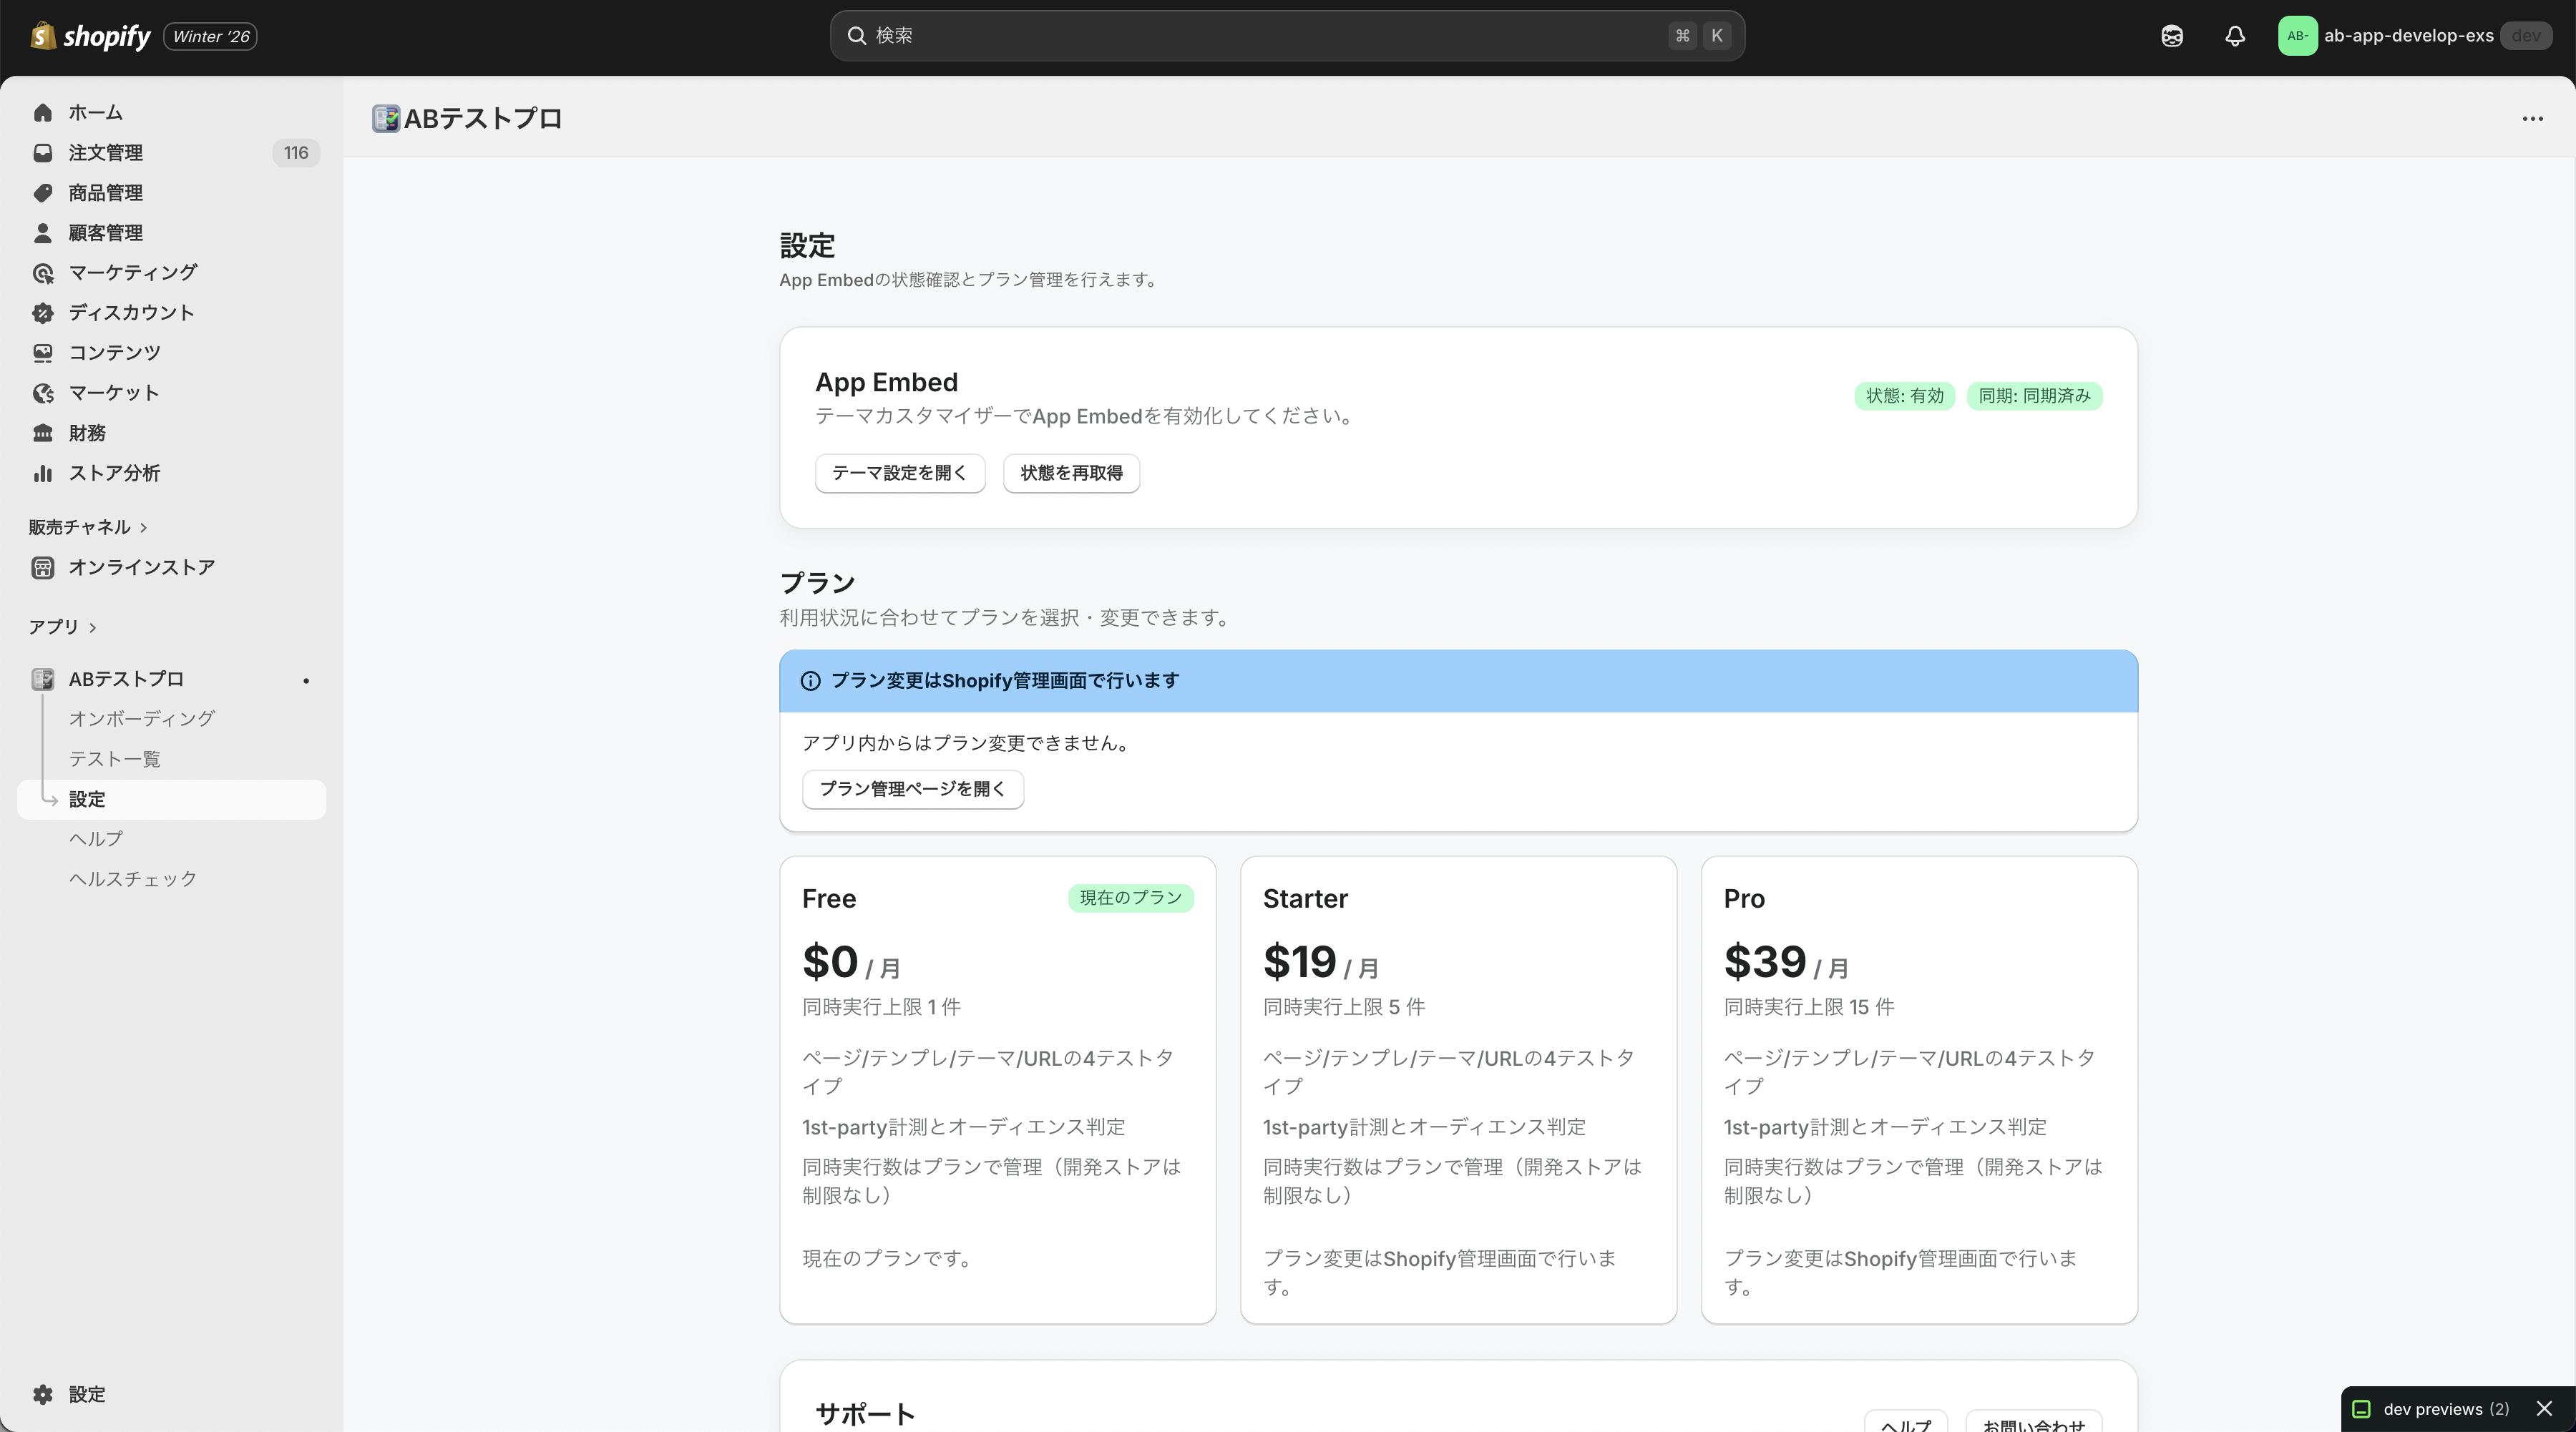Image resolution: width=2576 pixels, height=1432 pixels.
Task: Open the Finance bank icon (財務)
Action: 42,433
